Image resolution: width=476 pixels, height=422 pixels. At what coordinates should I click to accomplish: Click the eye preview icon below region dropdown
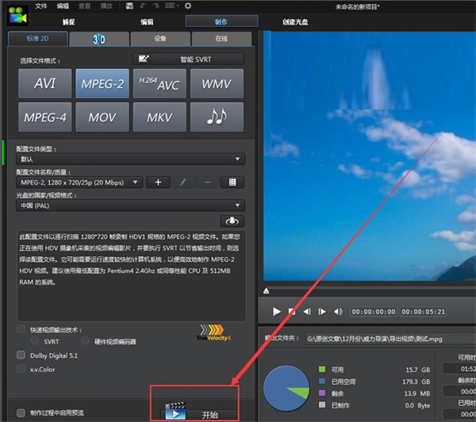[x=232, y=221]
